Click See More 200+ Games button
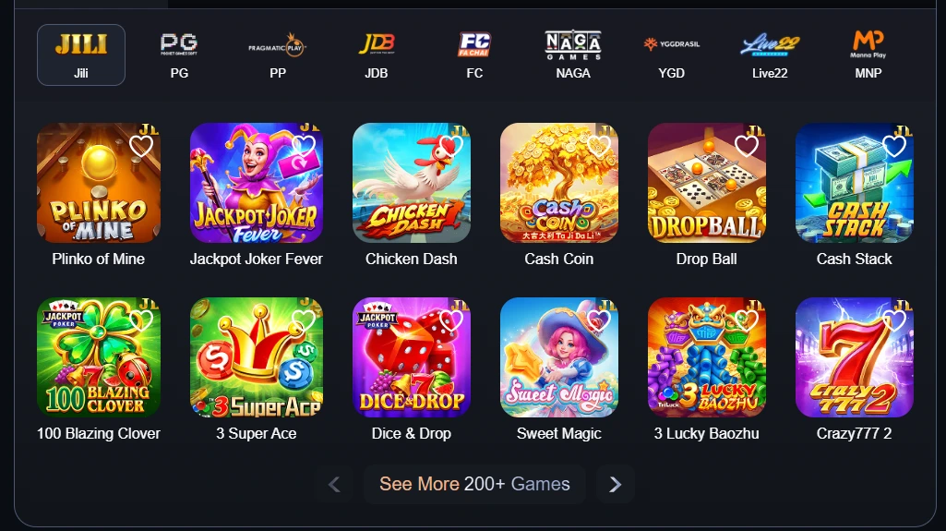946x531 pixels. coord(474,484)
